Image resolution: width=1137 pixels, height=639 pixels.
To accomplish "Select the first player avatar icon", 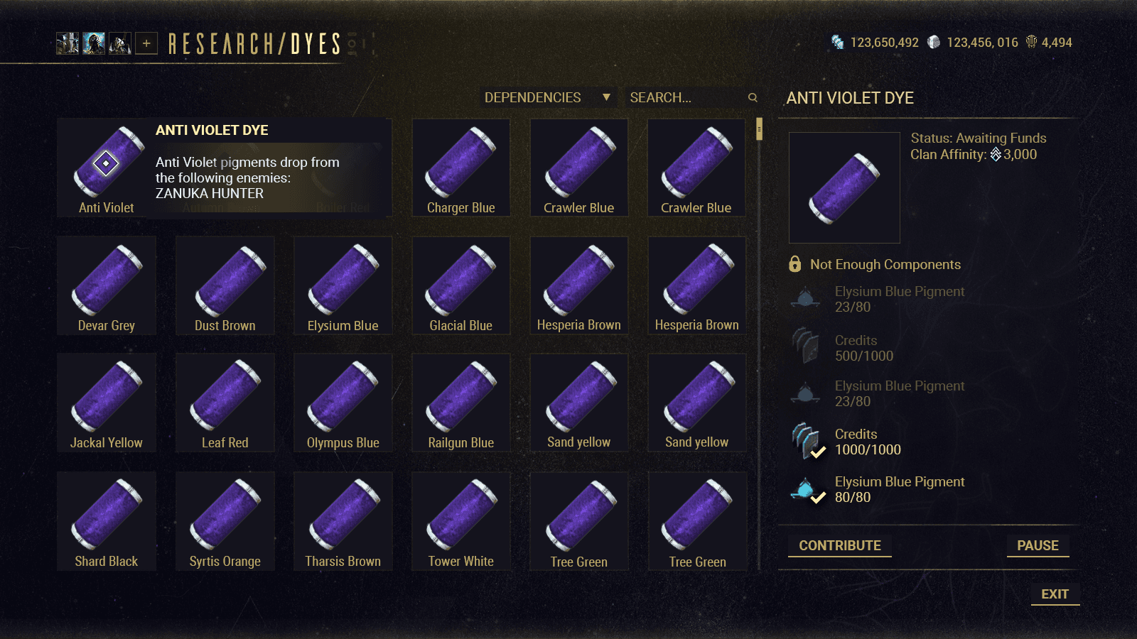I will 68,43.
